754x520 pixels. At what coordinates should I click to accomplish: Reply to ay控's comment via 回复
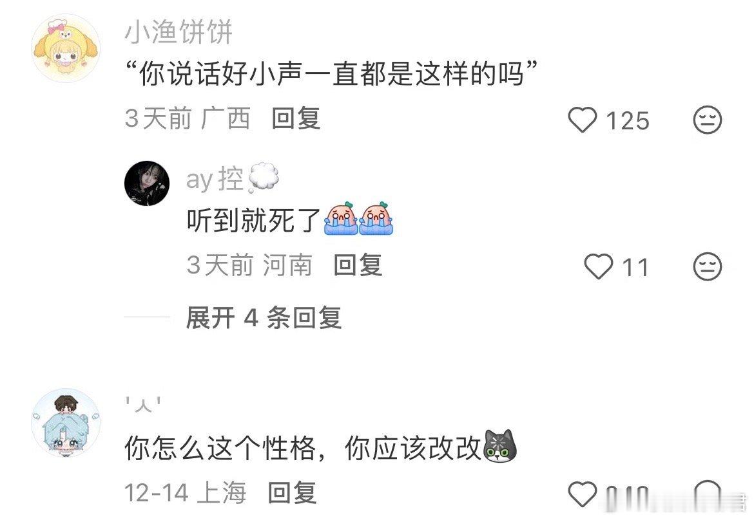pos(358,265)
